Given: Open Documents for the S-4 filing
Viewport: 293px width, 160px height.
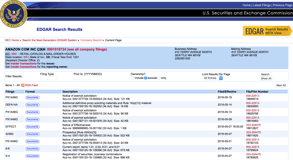Looking at the screenshot, I should click(32, 156).
